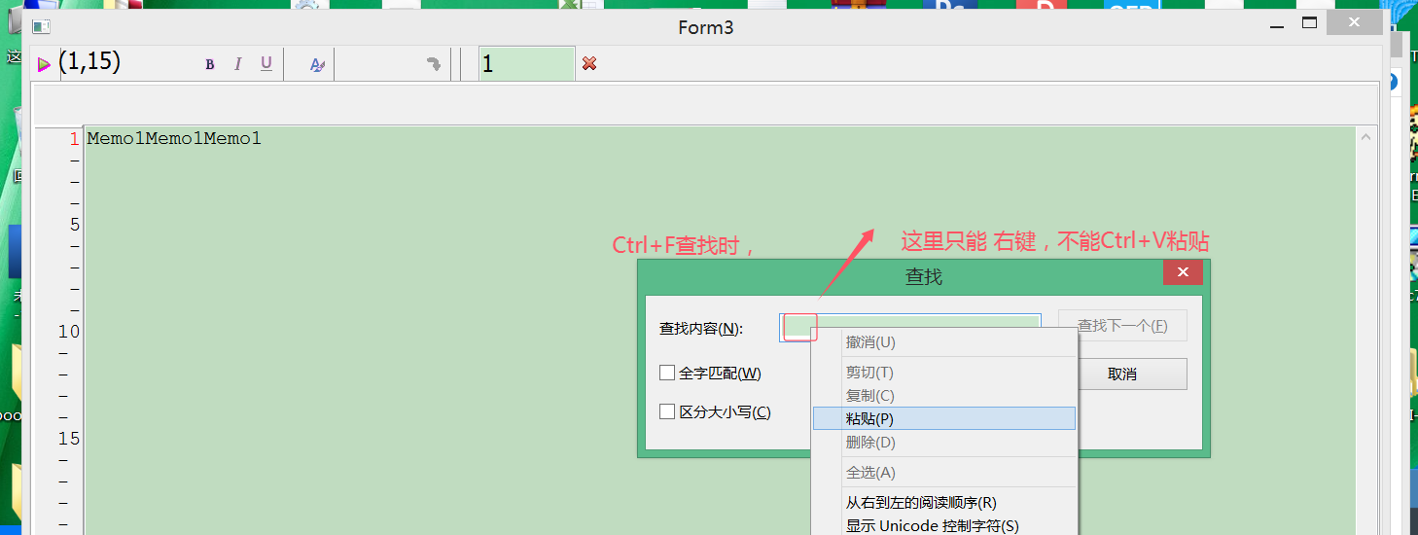Maximize the Form3 window
Screen dimensions: 1418x535
pos(1309,23)
